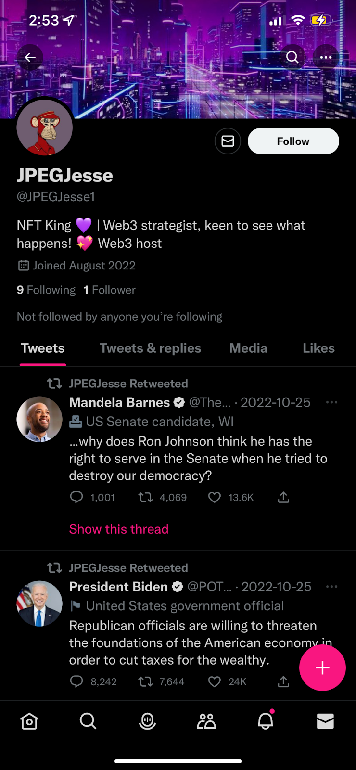Expand more options on President Biden tweet

(331, 587)
